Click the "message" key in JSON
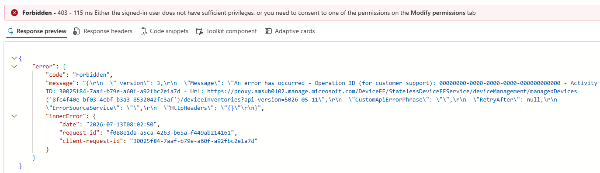Screen dimensions: 600x173 pos(60,83)
